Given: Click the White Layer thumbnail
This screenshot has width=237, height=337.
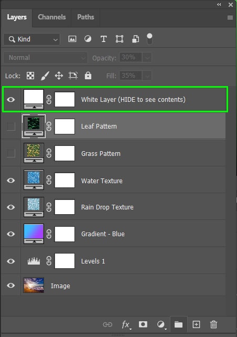Looking at the screenshot, I should point(34,99).
